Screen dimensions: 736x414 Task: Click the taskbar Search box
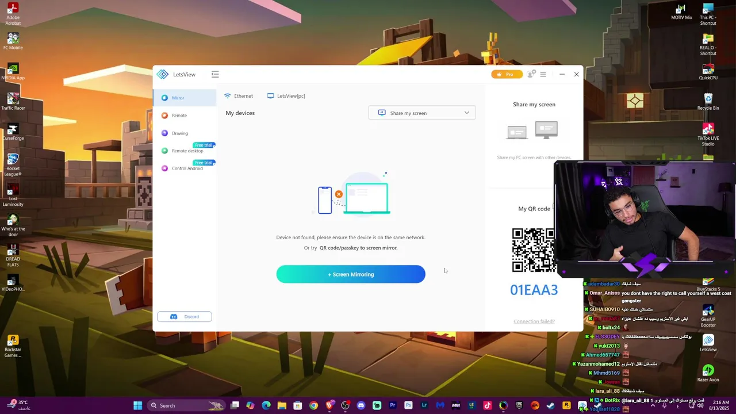pyautogui.click(x=187, y=405)
